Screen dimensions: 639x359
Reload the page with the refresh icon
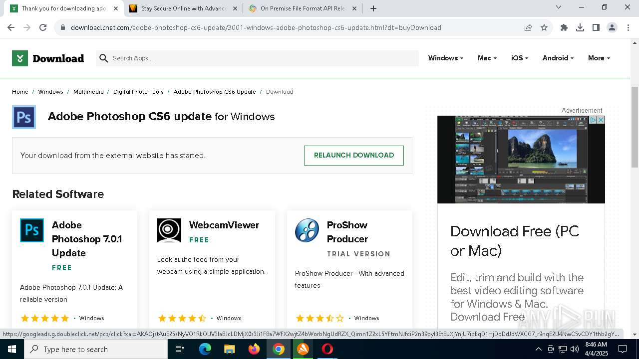coord(43,27)
